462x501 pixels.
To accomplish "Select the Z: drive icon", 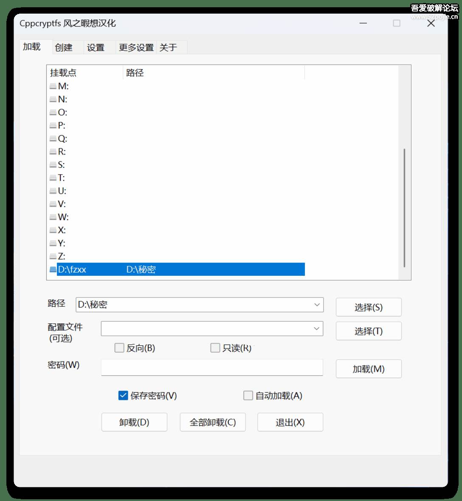I will (53, 257).
